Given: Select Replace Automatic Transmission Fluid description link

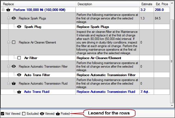Looking at the screenshot, I should (x=106, y=92).
